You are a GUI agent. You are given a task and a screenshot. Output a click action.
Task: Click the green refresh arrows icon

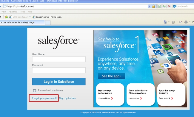pyautogui.click(x=164, y=6)
